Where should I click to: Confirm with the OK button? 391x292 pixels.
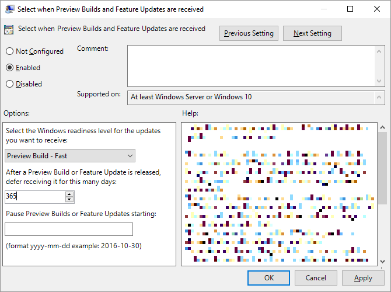click(268, 278)
